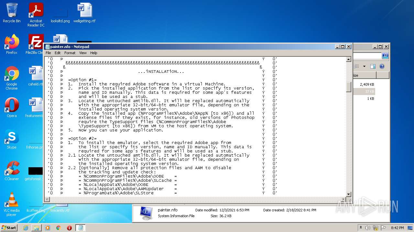Click the Explorer change view icon
Viewport: 414px width, 232px height.
pos(357,66)
